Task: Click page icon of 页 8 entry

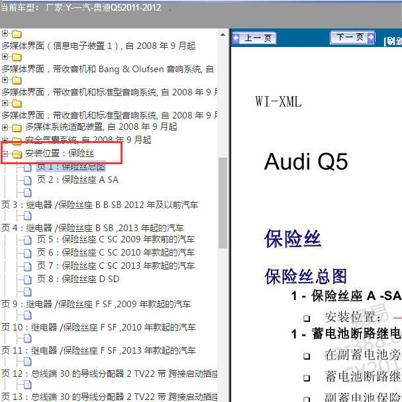Action: coord(28,279)
